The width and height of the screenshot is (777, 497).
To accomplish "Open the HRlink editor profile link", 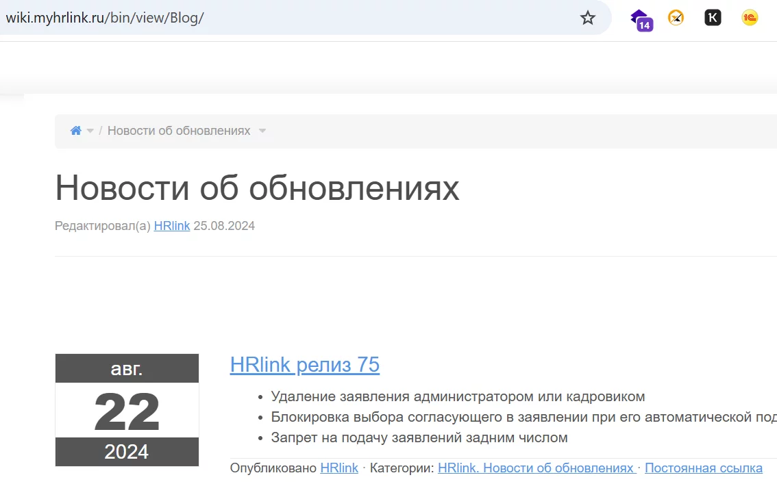I will tap(172, 226).
